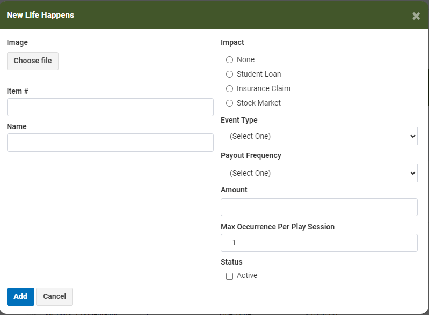This screenshot has height=315, width=429.
Task: Open the Event Type dropdown
Action: tap(319, 136)
